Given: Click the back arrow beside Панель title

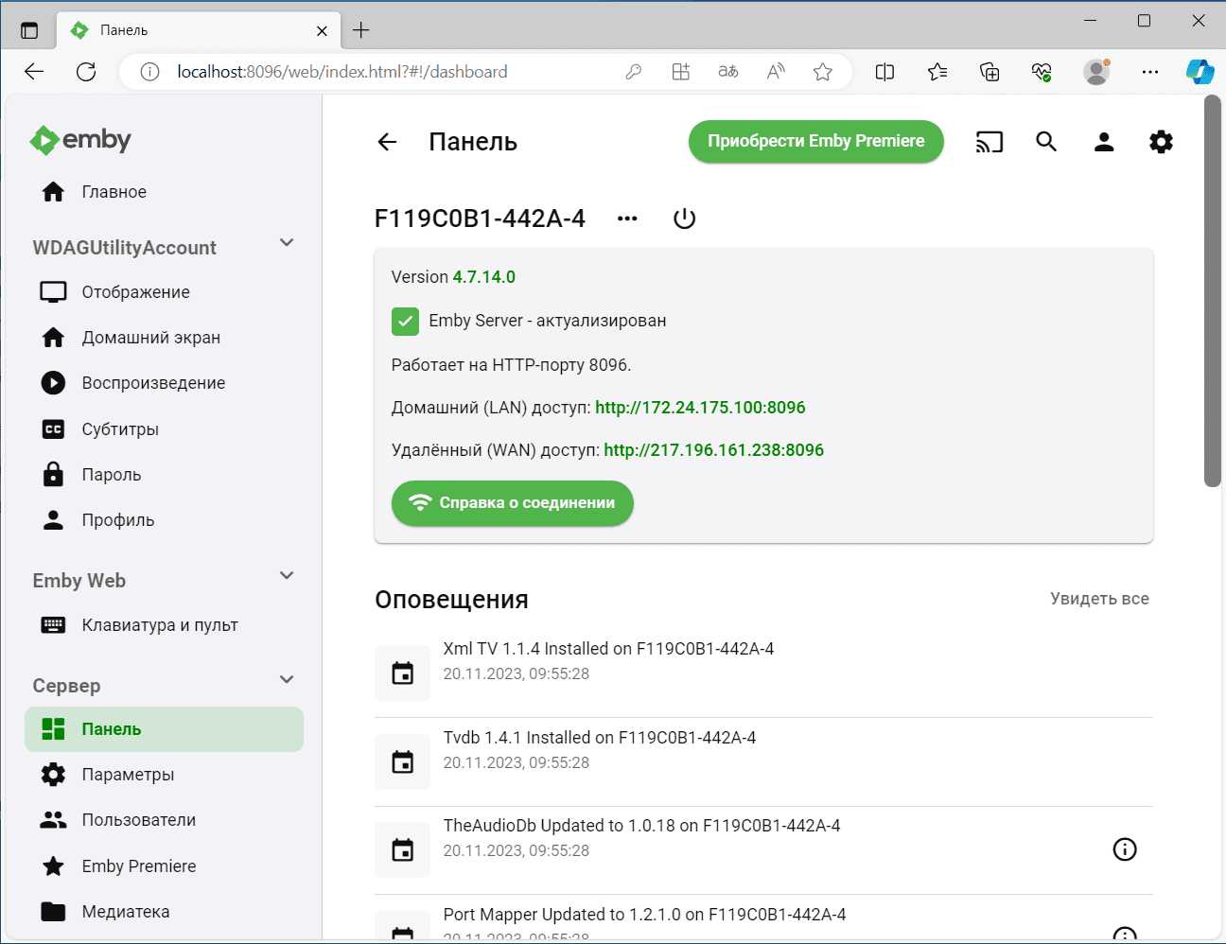Looking at the screenshot, I should (387, 142).
